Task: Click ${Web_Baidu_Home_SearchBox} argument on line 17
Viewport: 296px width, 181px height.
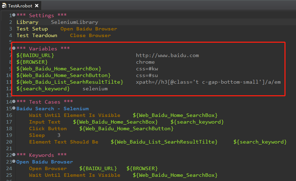Action: [x=115, y=122]
